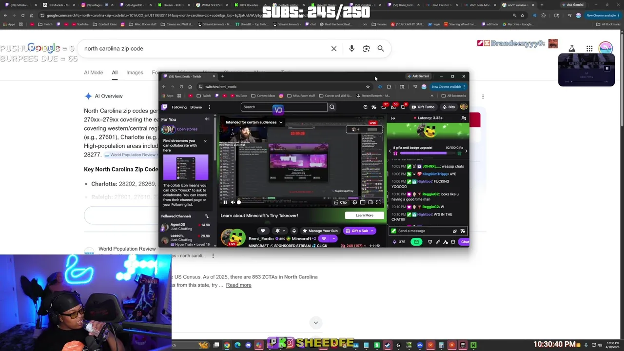The image size is (624, 351).
Task: Go to previous gift leaderboard item
Action: click(x=390, y=151)
